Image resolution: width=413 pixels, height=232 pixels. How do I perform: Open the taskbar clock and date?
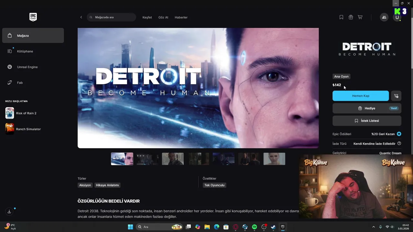click(404, 227)
